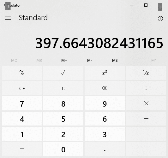This screenshot has height=158, width=168.
Task: Click the divide operator button
Action: coord(146,88)
